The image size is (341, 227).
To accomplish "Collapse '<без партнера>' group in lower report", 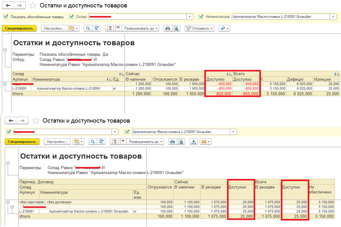I will pyautogui.click(x=8, y=202).
